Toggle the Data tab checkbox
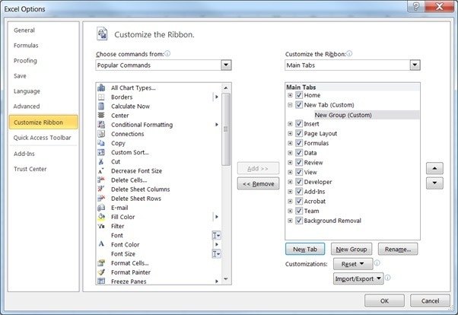 299,153
